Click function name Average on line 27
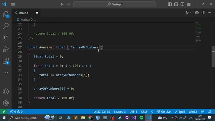The height and width of the screenshot is (121, 215). tap(46, 47)
